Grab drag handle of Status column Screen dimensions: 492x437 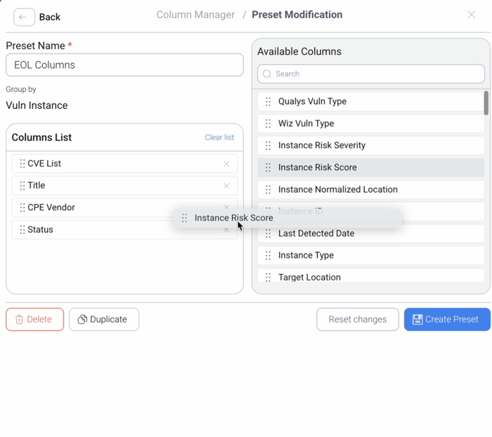pos(23,230)
